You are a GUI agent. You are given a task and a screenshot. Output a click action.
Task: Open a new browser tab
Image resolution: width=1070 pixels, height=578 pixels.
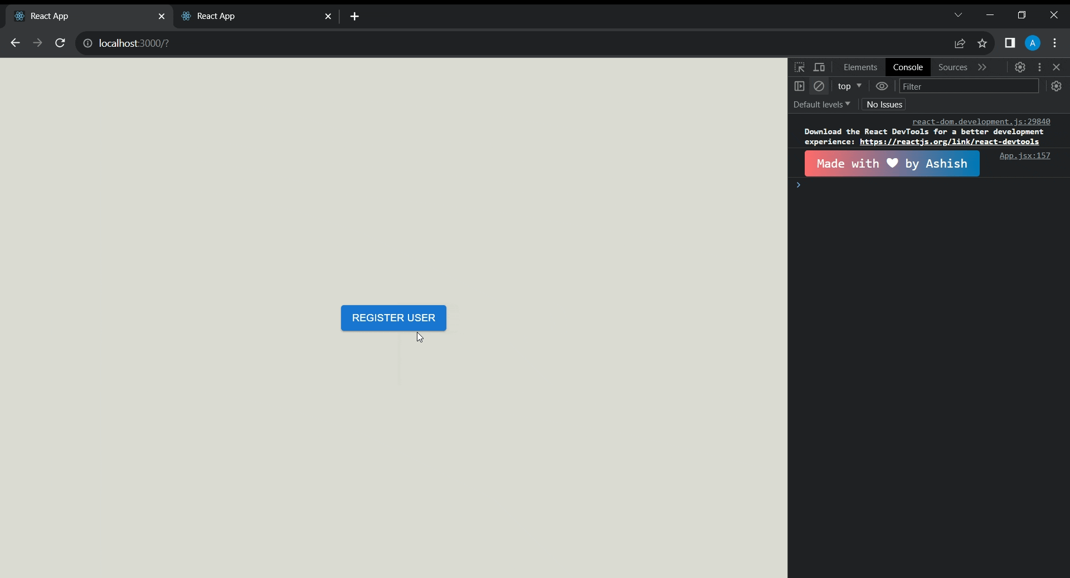[355, 16]
